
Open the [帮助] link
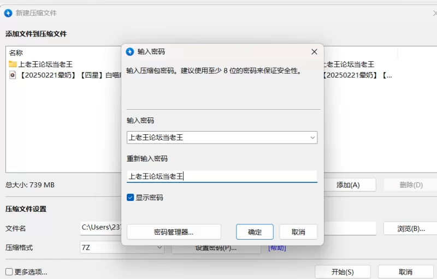pos(276,248)
